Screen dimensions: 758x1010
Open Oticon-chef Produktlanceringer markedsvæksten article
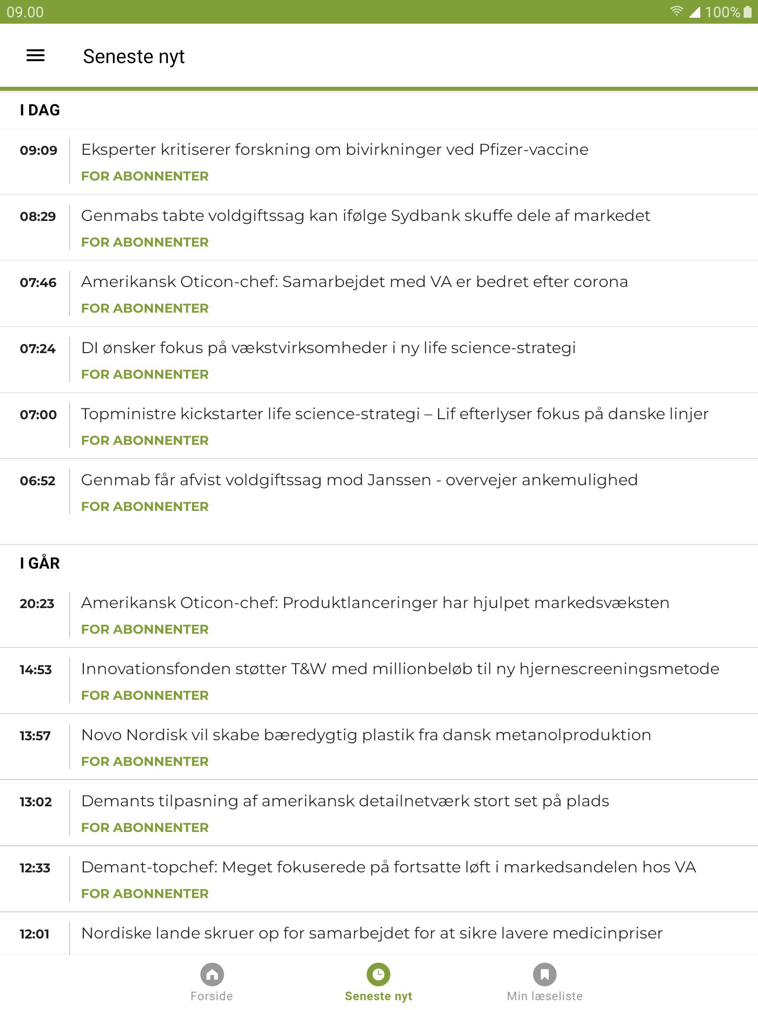pyautogui.click(x=379, y=614)
